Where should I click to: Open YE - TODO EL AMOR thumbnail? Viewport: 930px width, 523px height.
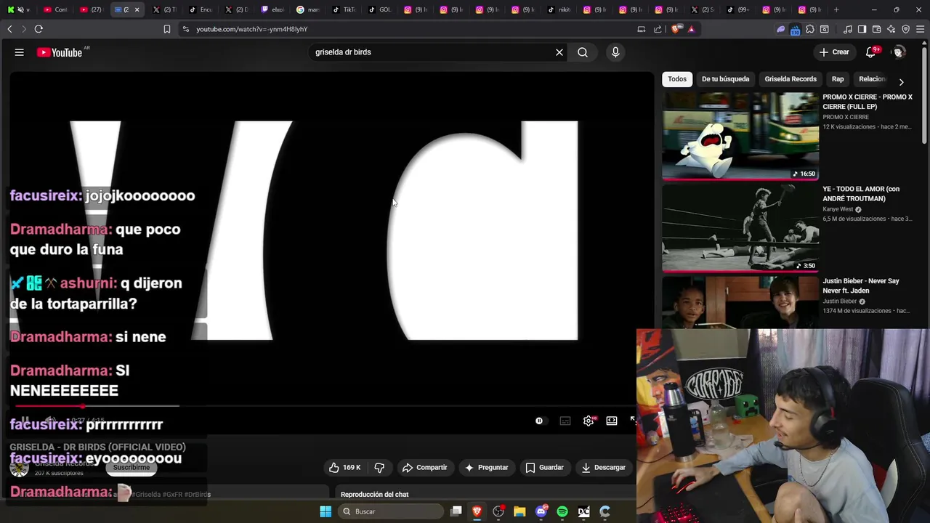(740, 228)
